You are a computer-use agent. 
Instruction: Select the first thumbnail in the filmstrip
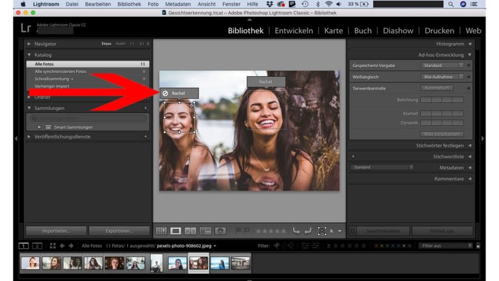[30, 262]
